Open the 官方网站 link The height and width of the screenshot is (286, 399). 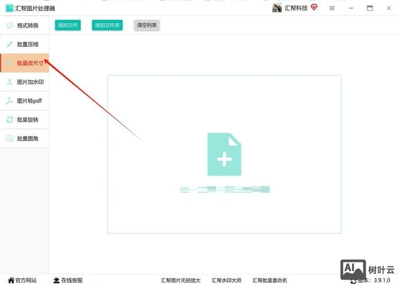point(26,280)
